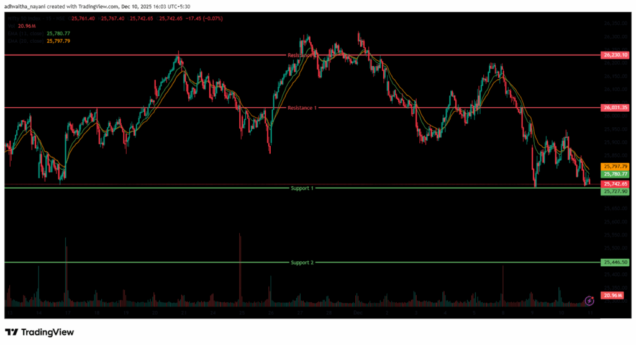Open the EMA 13 close indicator legend
Screen dimensions: 636x345
[25, 34]
